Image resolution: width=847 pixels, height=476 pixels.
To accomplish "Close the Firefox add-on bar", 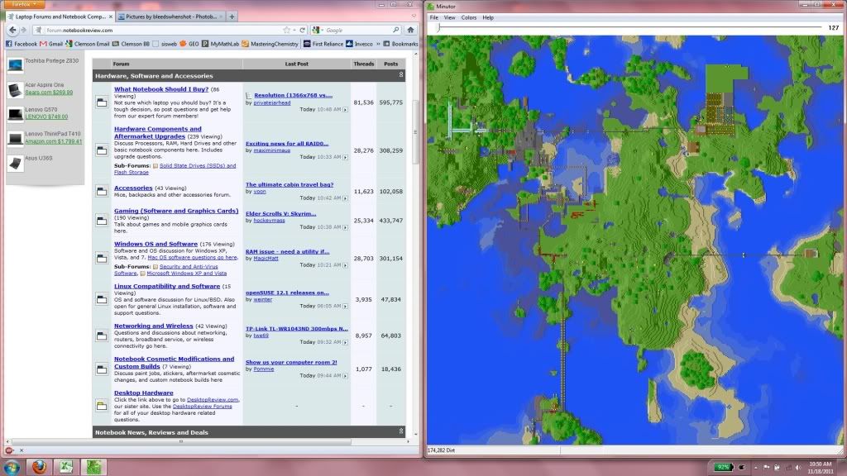I will click(x=22, y=450).
